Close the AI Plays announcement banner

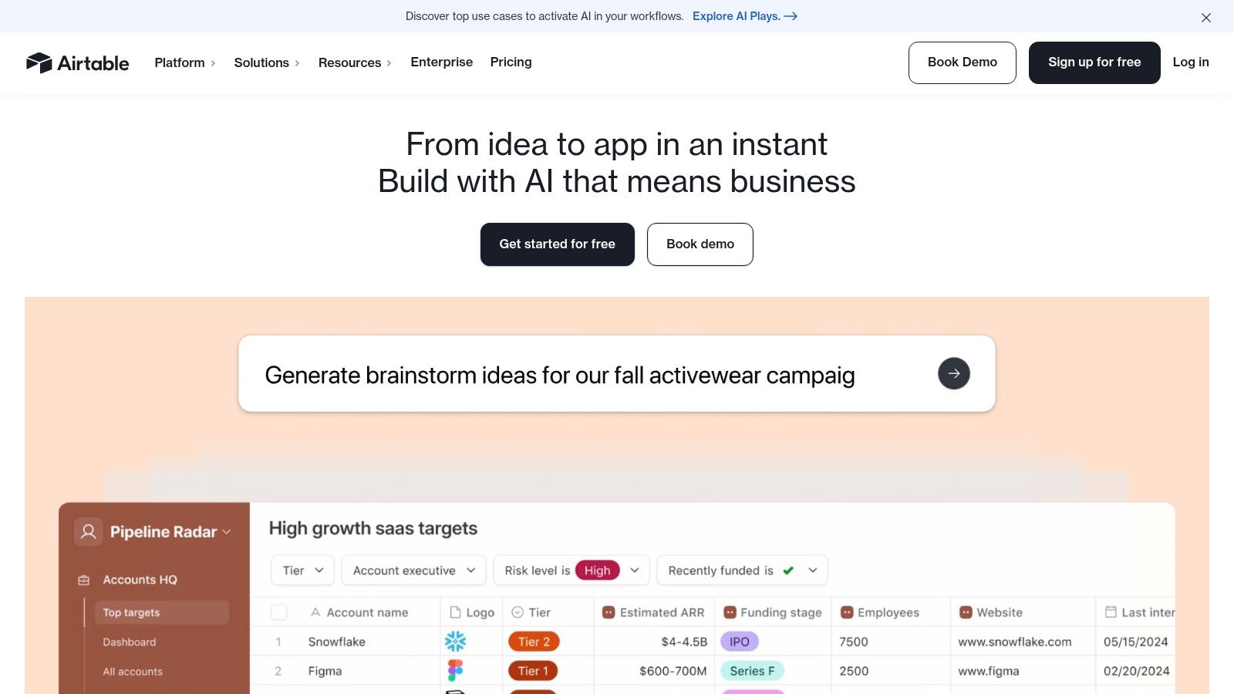(1206, 17)
